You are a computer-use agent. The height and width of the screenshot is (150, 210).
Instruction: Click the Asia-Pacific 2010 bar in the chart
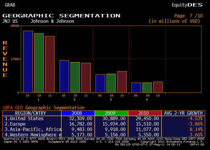(122, 82)
